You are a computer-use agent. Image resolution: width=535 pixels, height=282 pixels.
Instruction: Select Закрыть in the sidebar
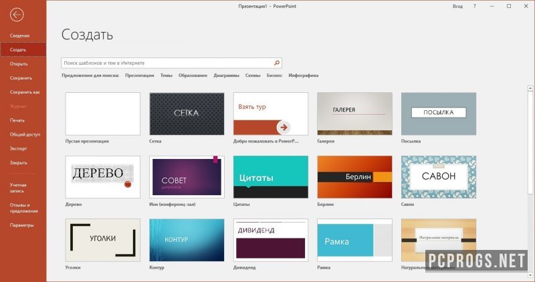click(19, 162)
